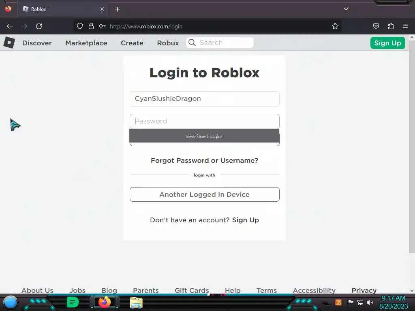The height and width of the screenshot is (311, 415).
Task: Click Forgot Password or Username link
Action: click(204, 160)
